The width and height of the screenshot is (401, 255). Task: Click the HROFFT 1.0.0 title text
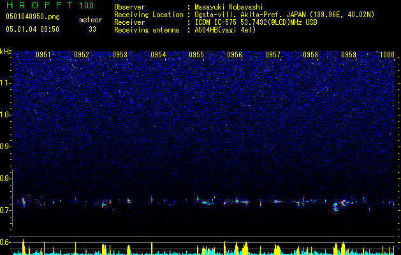pyautogui.click(x=50, y=5)
